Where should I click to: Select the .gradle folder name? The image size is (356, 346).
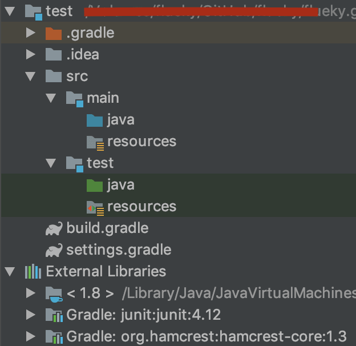pyautogui.click(x=90, y=33)
